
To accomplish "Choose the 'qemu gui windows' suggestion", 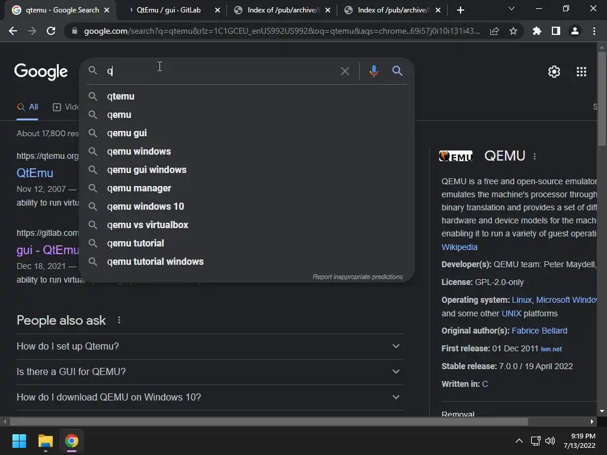I will pyautogui.click(x=247, y=170).
